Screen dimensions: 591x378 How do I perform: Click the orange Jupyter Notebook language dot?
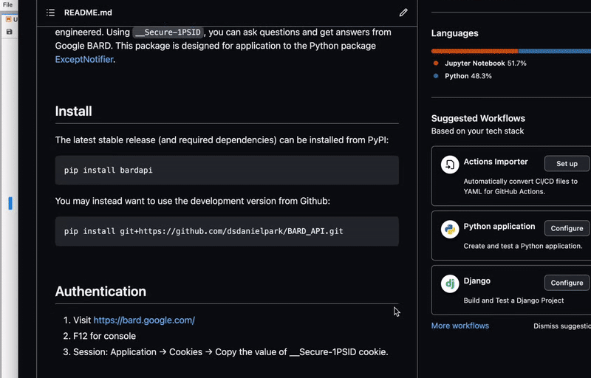click(x=436, y=63)
